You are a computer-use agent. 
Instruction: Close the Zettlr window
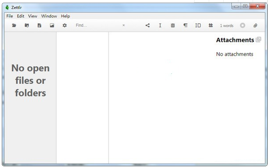(x=257, y=6)
